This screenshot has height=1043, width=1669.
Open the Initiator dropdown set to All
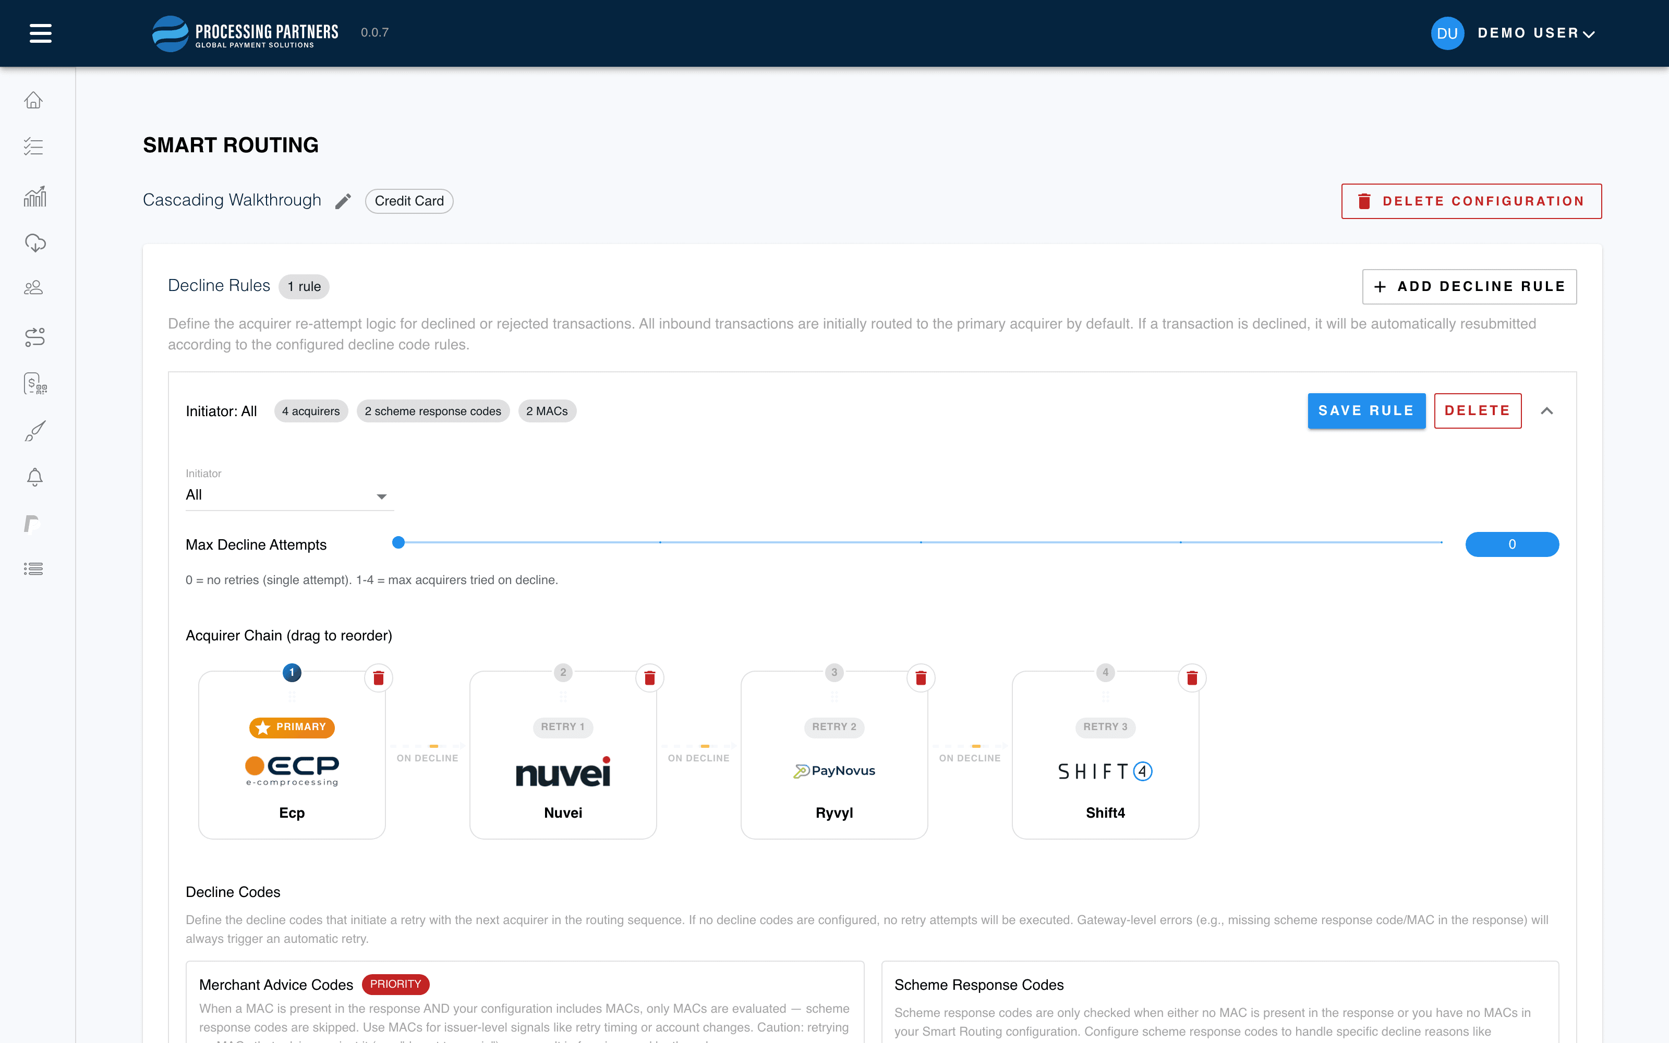[x=289, y=495]
